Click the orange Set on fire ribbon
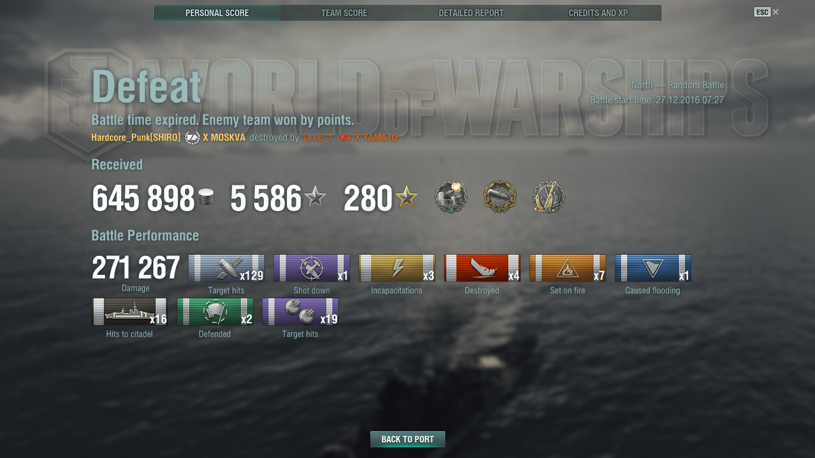 click(567, 268)
